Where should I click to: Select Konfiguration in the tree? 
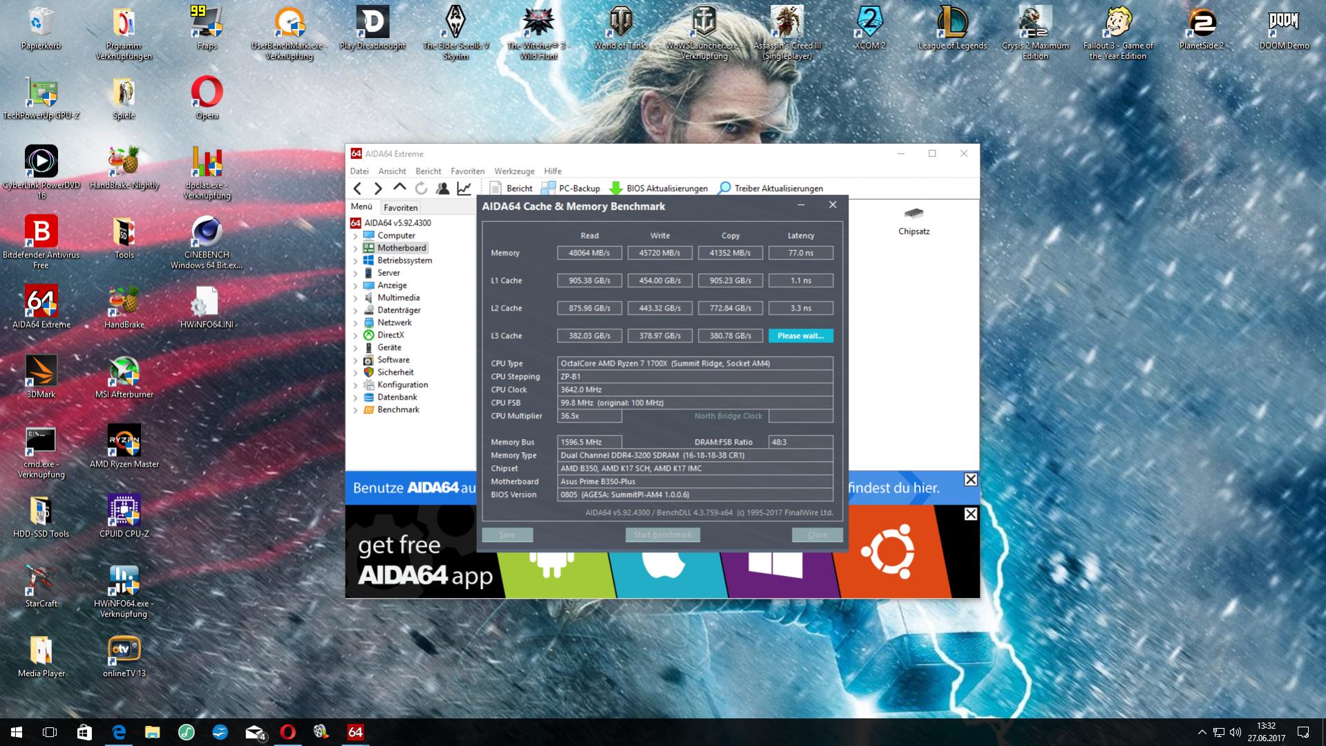coord(402,384)
